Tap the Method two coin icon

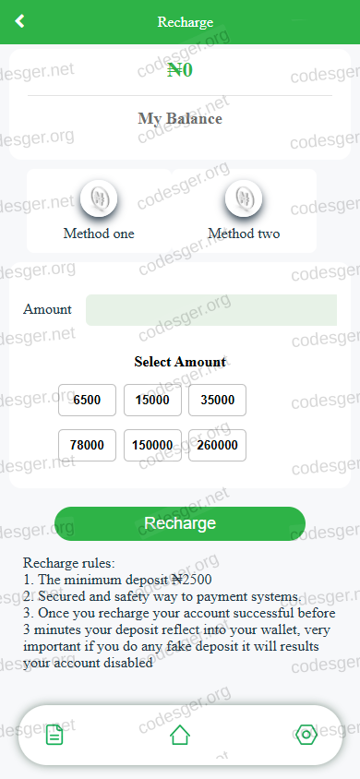pyautogui.click(x=244, y=199)
